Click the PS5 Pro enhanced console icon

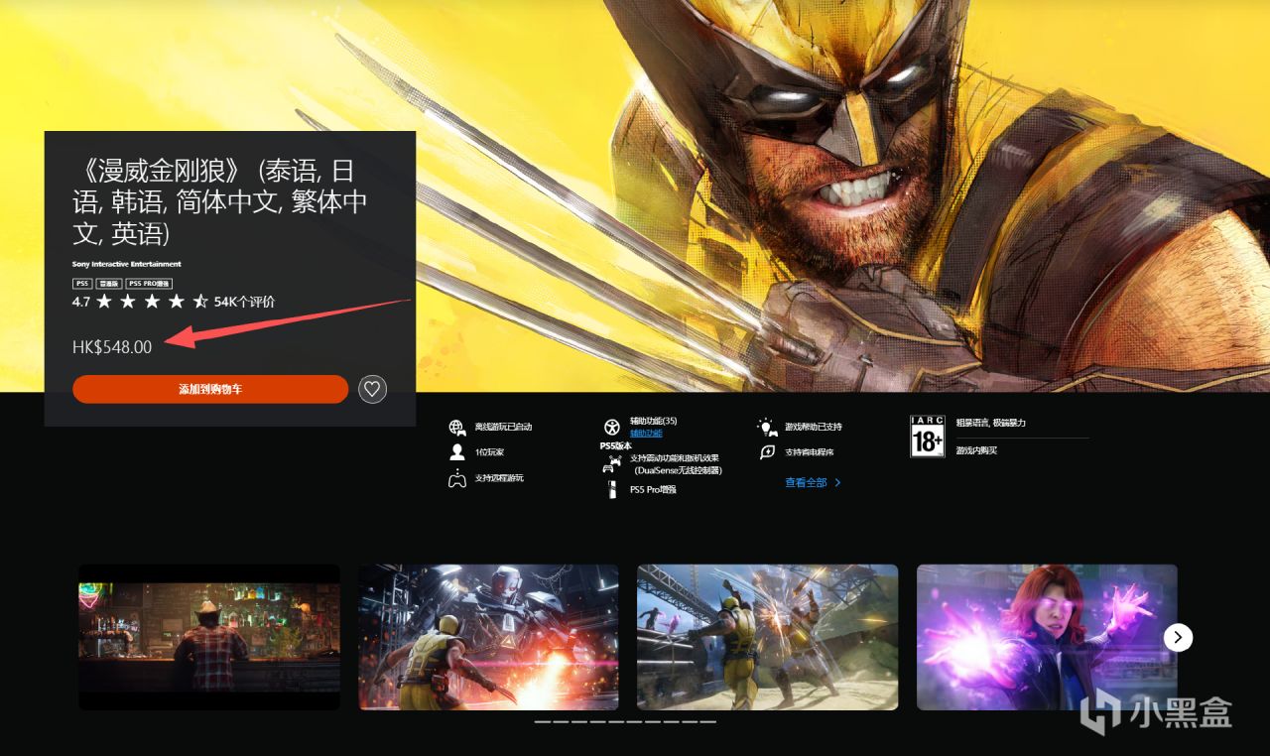pos(612,489)
